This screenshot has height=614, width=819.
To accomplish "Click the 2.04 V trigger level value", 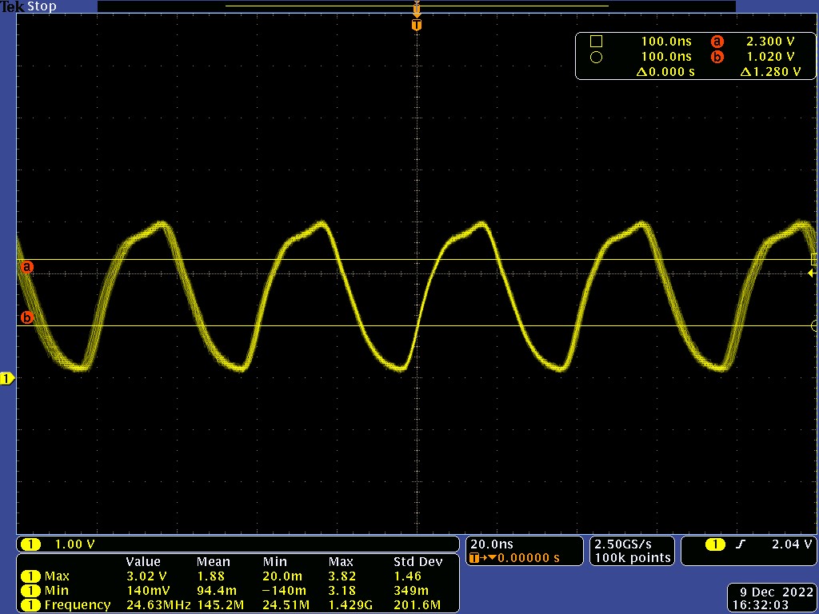I will (792, 544).
